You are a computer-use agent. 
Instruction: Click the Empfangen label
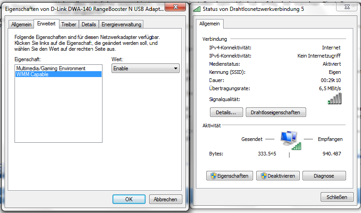point(330,139)
